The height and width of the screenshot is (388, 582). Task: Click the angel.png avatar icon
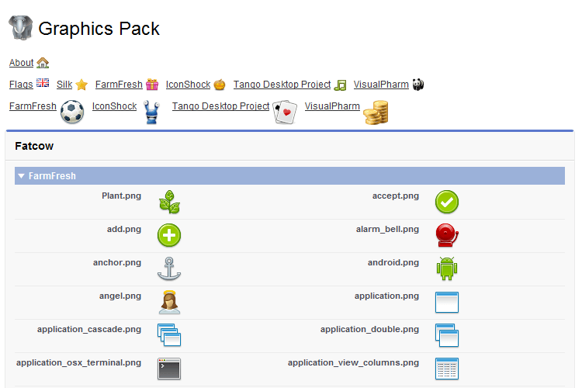(169, 301)
